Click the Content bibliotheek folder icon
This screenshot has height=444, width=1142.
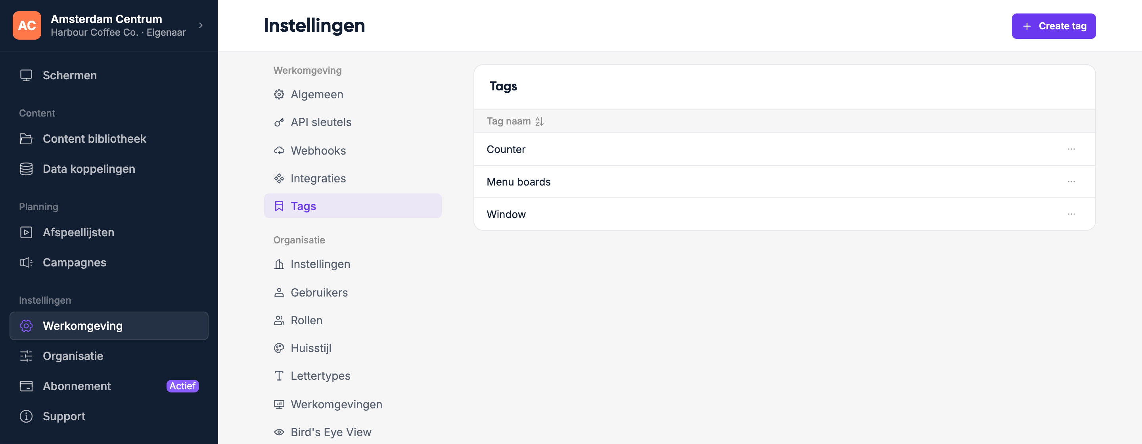pos(26,139)
